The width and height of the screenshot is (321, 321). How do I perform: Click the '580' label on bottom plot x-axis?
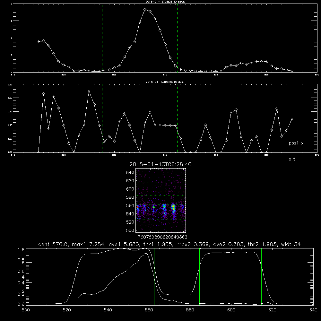[x=190, y=310]
